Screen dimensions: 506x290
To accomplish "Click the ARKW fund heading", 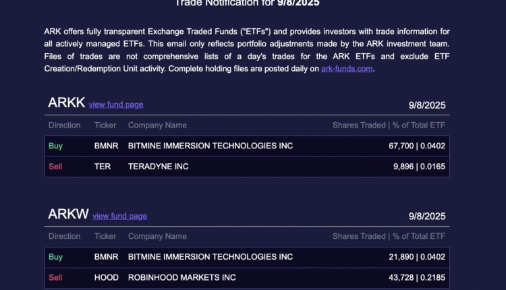I will coord(68,214).
